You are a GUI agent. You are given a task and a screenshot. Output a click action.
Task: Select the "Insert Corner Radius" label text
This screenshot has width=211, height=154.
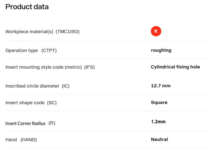pos(26,123)
